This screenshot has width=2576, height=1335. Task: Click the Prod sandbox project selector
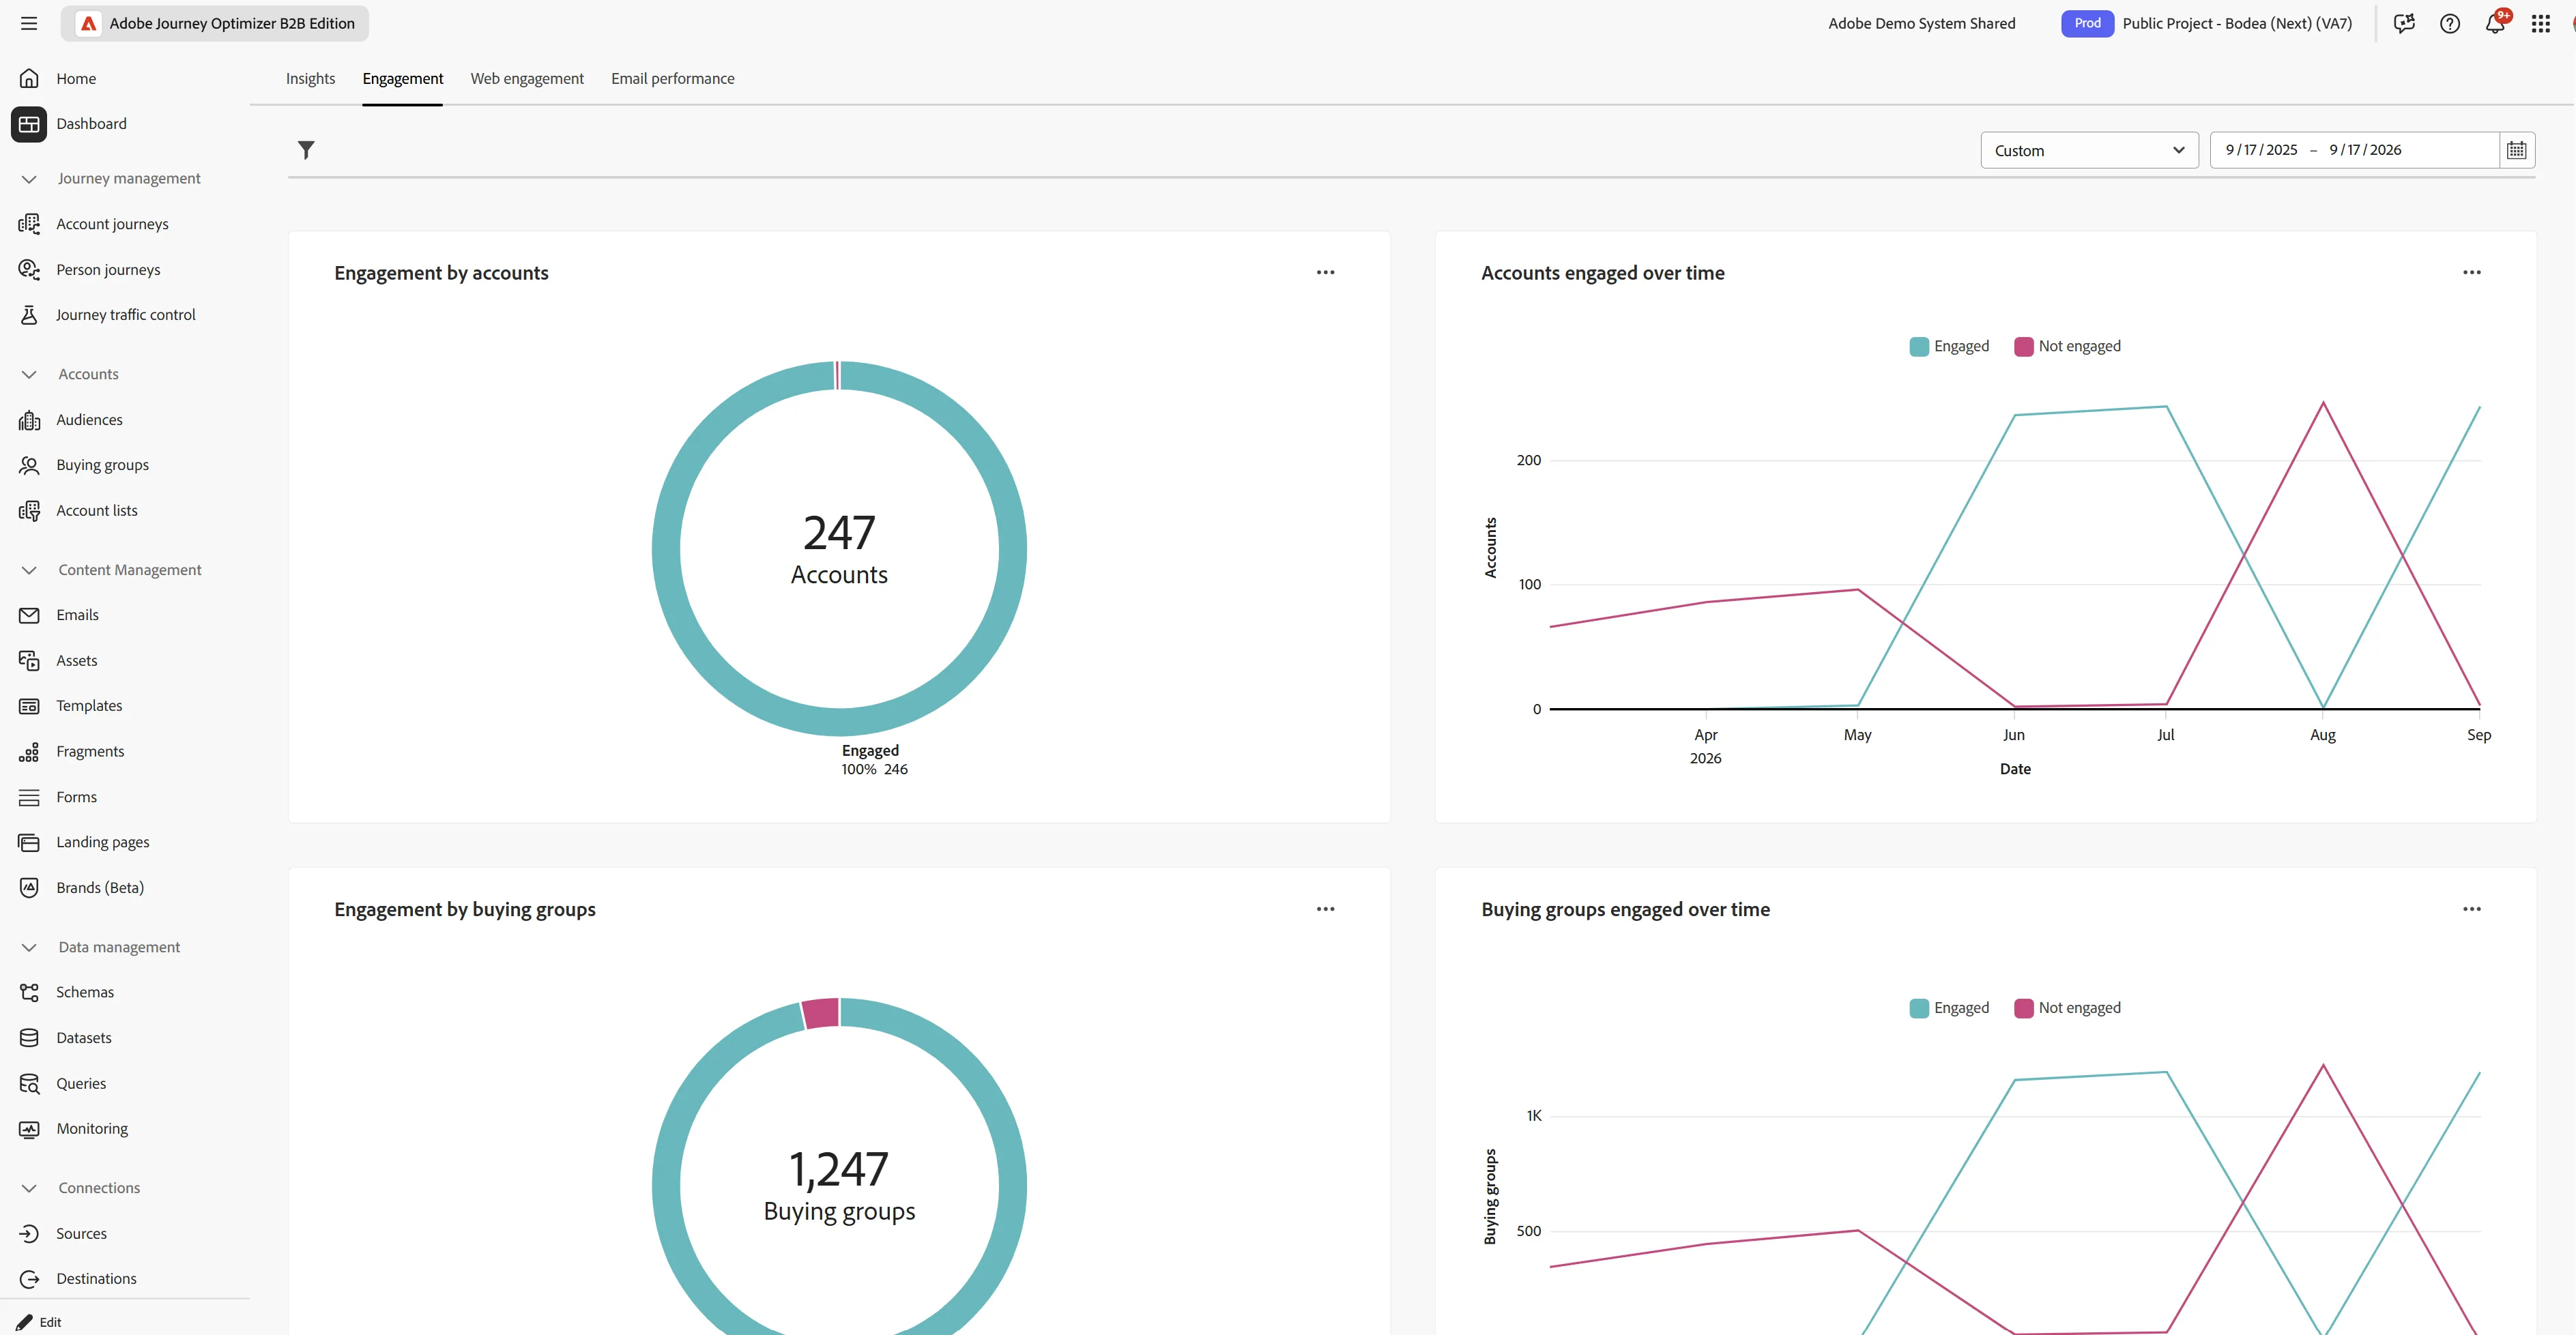(2207, 23)
